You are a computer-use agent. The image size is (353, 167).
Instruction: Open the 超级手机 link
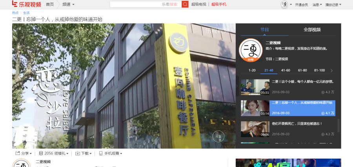coord(219,4)
